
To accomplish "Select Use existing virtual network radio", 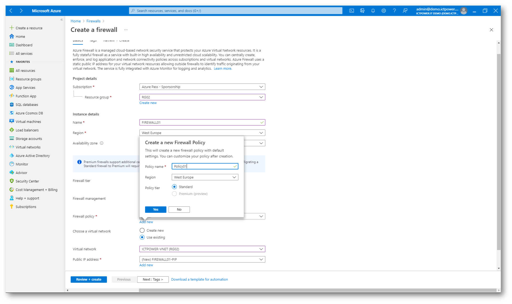I will click(142, 238).
